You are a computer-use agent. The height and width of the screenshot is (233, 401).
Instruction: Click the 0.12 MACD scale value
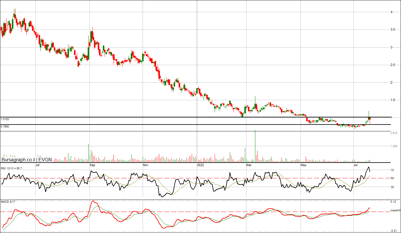pyautogui.click(x=393, y=202)
